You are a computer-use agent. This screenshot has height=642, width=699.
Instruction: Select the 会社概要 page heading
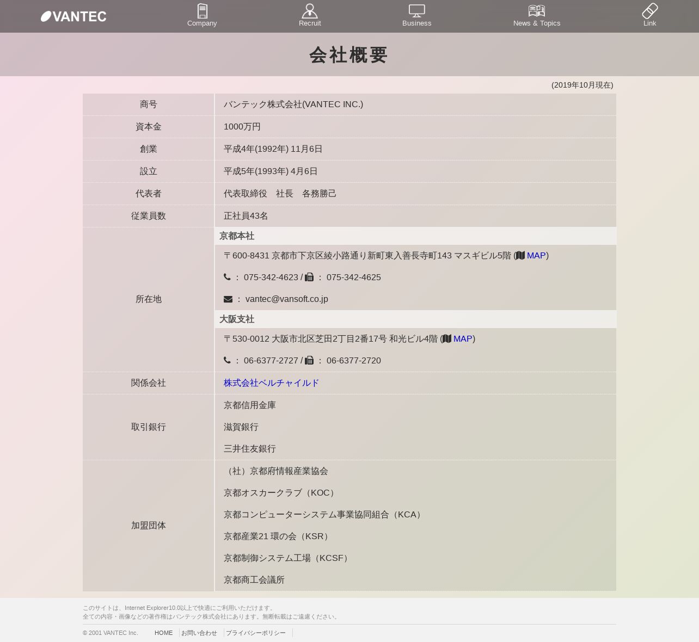(349, 55)
